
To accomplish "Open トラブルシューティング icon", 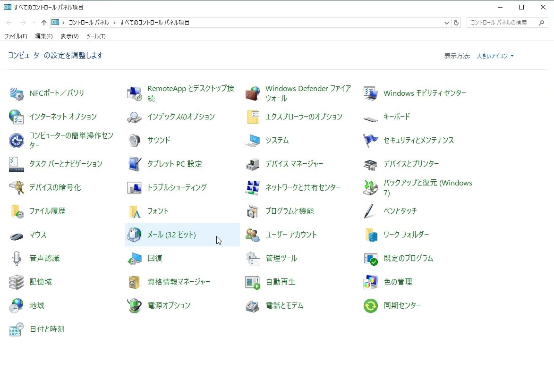I will click(x=134, y=187).
